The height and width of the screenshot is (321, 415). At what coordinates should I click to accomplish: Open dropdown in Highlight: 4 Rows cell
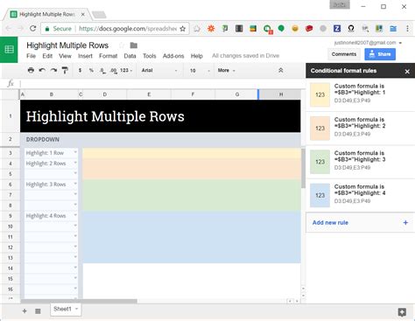tap(75, 215)
